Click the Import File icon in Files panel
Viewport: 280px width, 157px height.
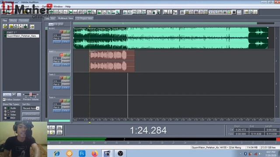click(x=5, y=27)
